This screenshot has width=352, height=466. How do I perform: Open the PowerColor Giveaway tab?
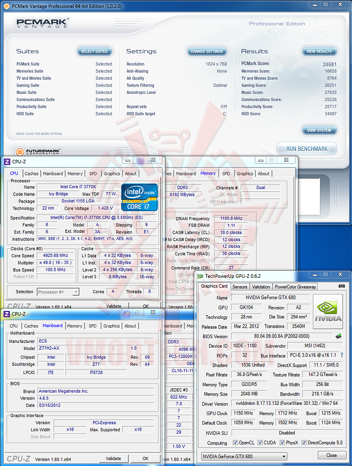pyautogui.click(x=295, y=287)
